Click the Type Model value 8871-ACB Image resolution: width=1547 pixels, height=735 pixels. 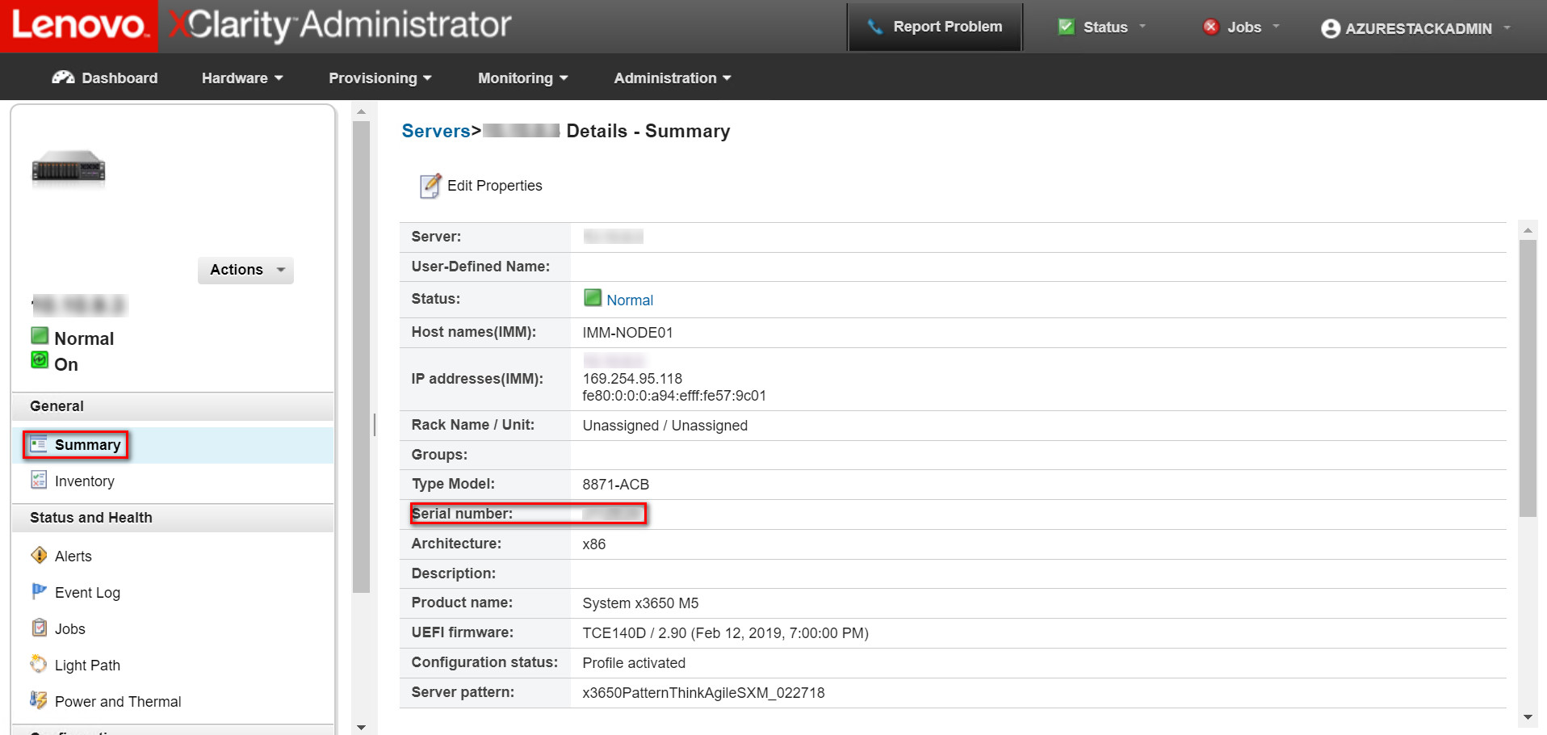615,485
